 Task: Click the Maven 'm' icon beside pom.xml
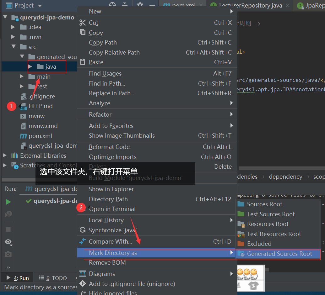[x=23, y=136]
